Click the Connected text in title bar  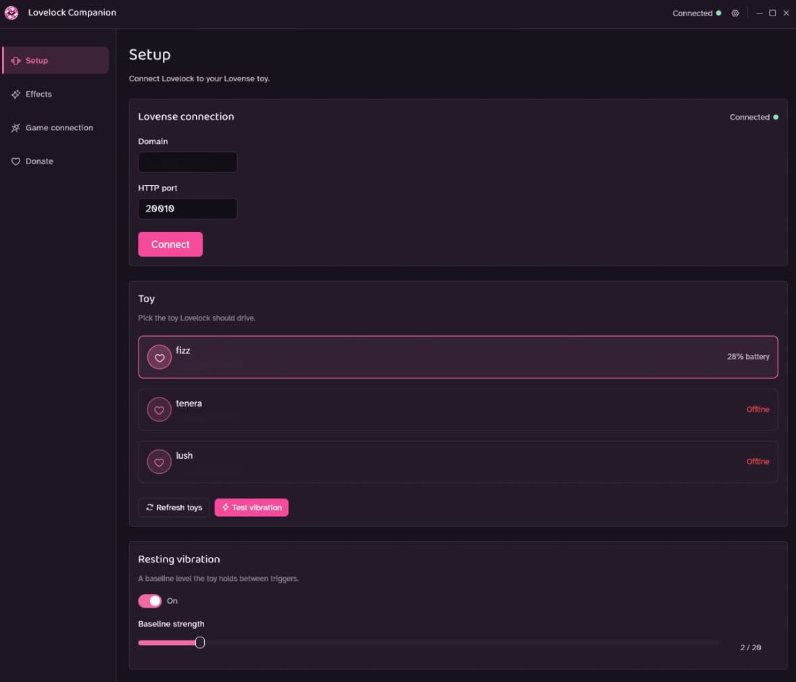[692, 14]
